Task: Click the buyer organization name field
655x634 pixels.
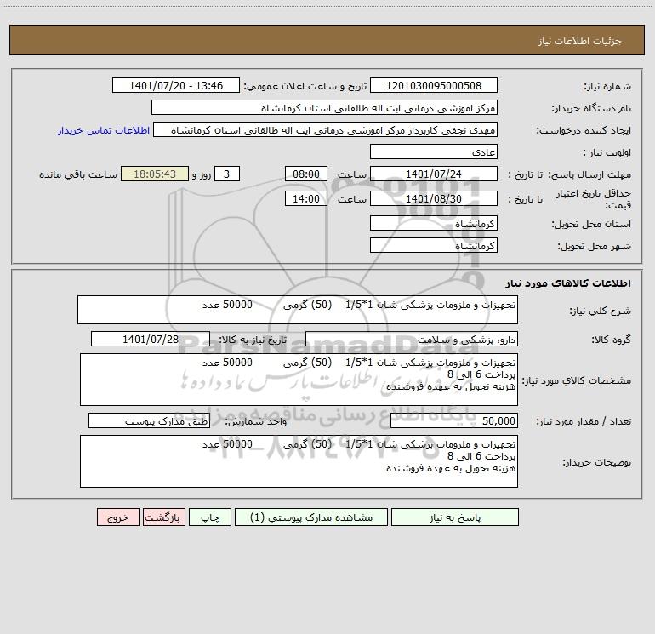Action: 324,107
